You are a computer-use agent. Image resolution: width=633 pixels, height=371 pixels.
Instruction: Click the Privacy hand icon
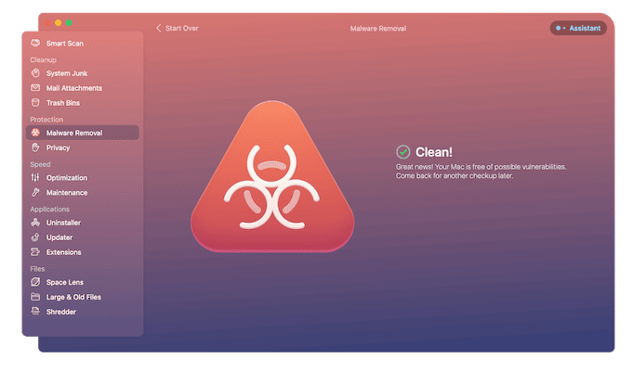pos(35,147)
